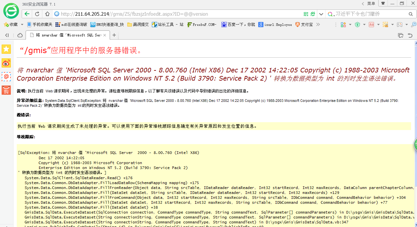This screenshot has height=227, width=417.
Task: Focus the search box with the news suggestion
Action: click(371, 14)
